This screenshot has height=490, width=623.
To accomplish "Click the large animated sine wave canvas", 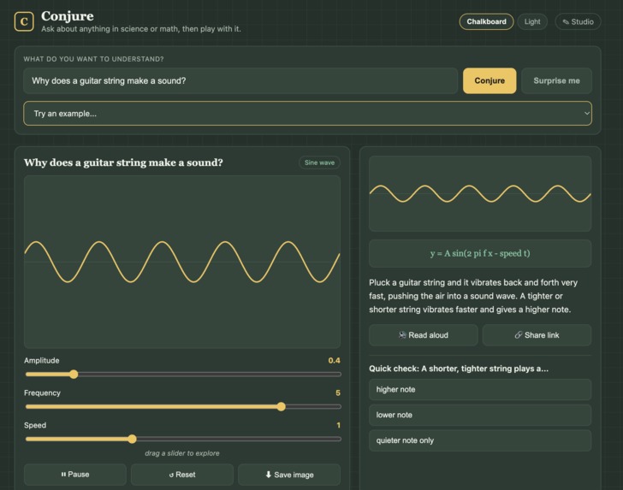I will 182,262.
